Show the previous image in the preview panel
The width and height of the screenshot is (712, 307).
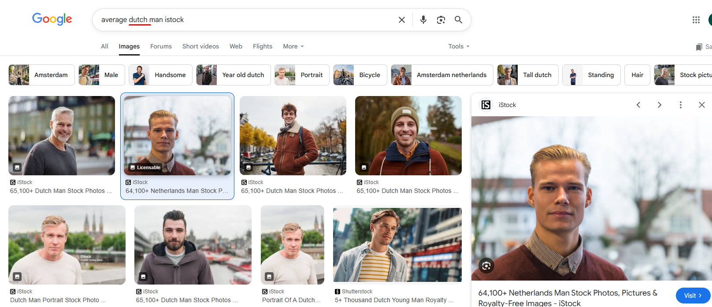(x=638, y=105)
